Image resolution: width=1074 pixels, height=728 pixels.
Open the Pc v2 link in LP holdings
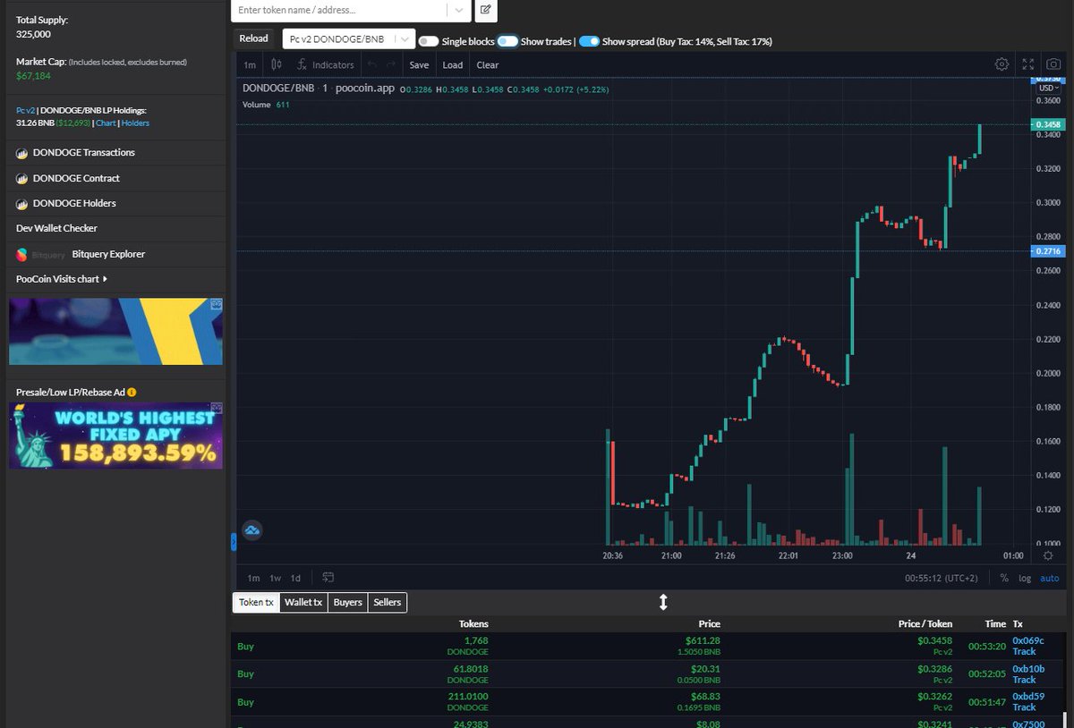(25, 110)
